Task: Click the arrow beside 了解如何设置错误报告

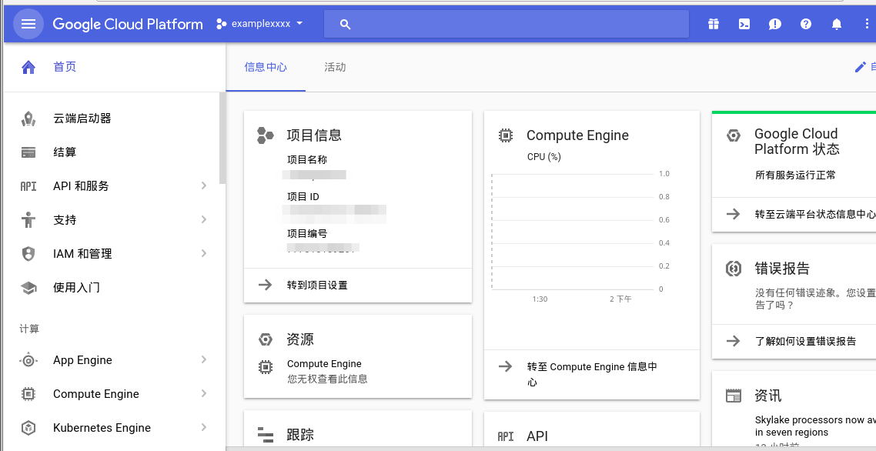Action: tap(734, 341)
